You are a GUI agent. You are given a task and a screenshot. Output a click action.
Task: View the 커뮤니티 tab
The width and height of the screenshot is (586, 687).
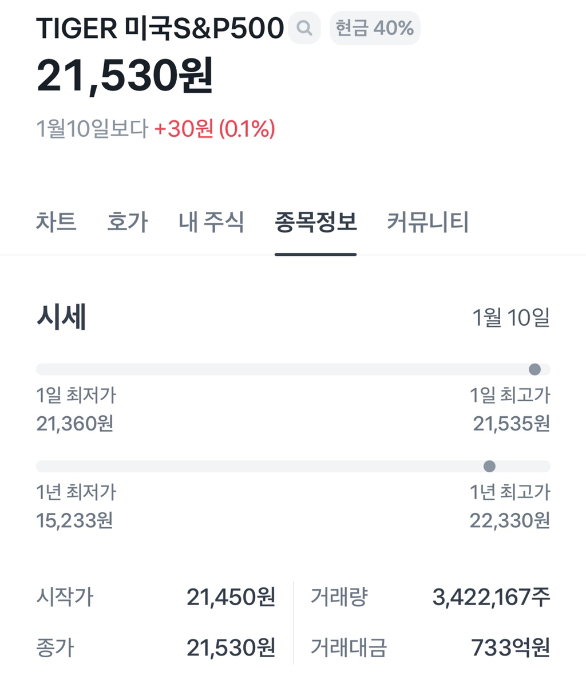(x=426, y=223)
